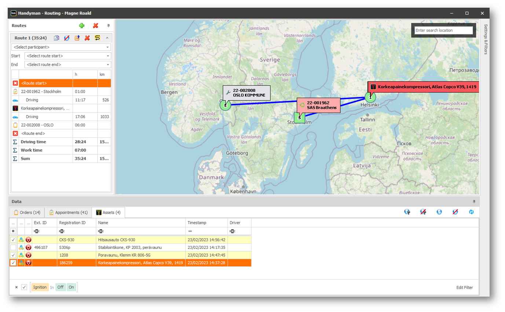Click the car icon of the 11:17 Driving row
Image resolution: width=505 pixels, height=312 pixels.
(x=15, y=100)
